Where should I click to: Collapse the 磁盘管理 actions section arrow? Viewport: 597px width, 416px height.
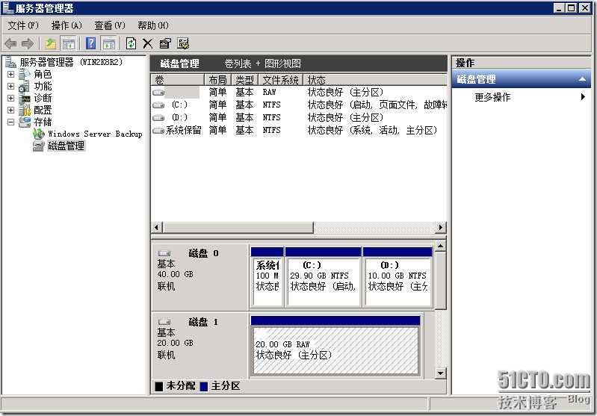582,79
